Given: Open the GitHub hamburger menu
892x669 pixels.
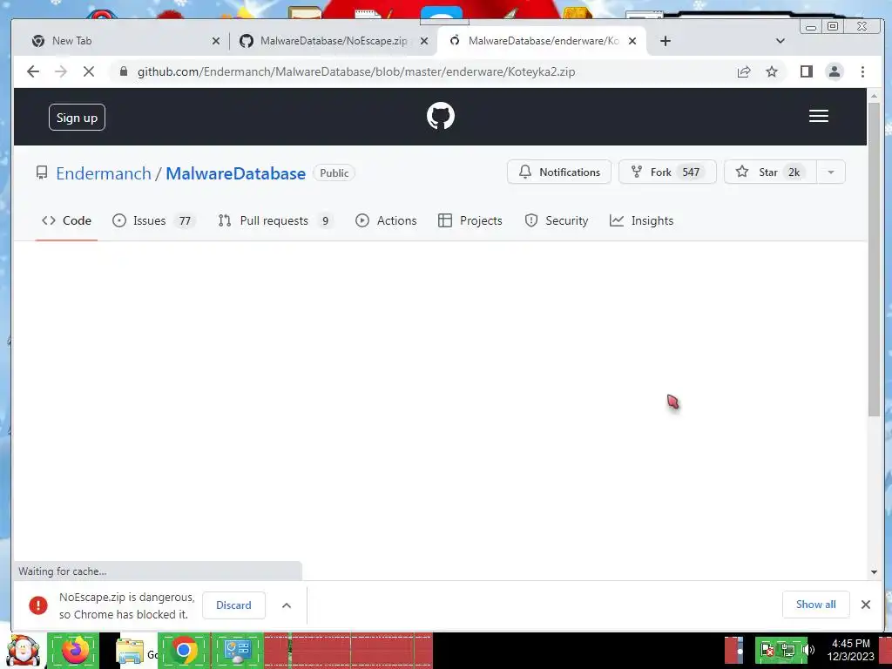Looking at the screenshot, I should pos(819,116).
